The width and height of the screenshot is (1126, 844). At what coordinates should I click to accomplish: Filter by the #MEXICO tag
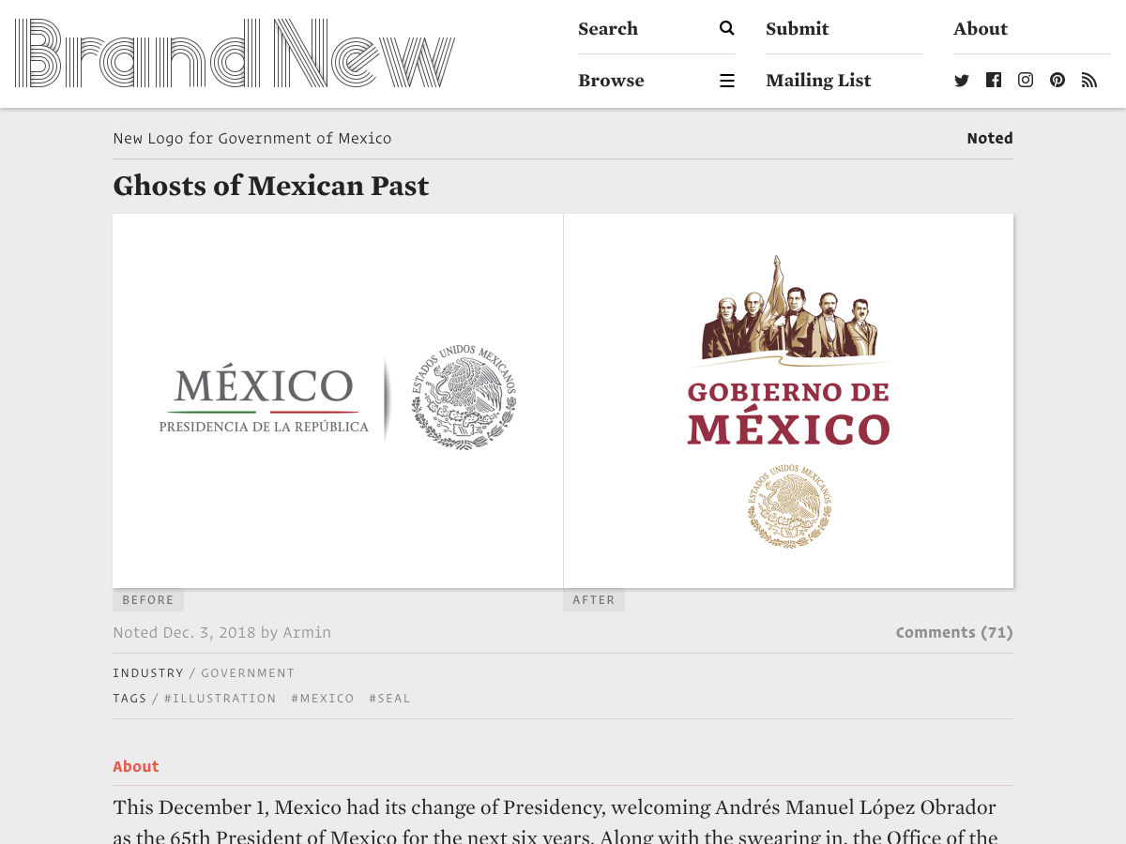(x=323, y=699)
